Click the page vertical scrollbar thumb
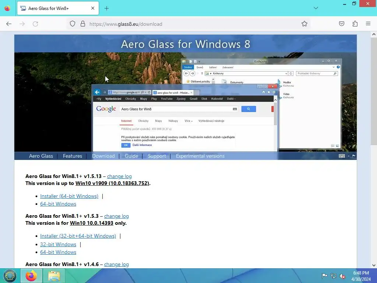377x283 pixels. coord(374,91)
